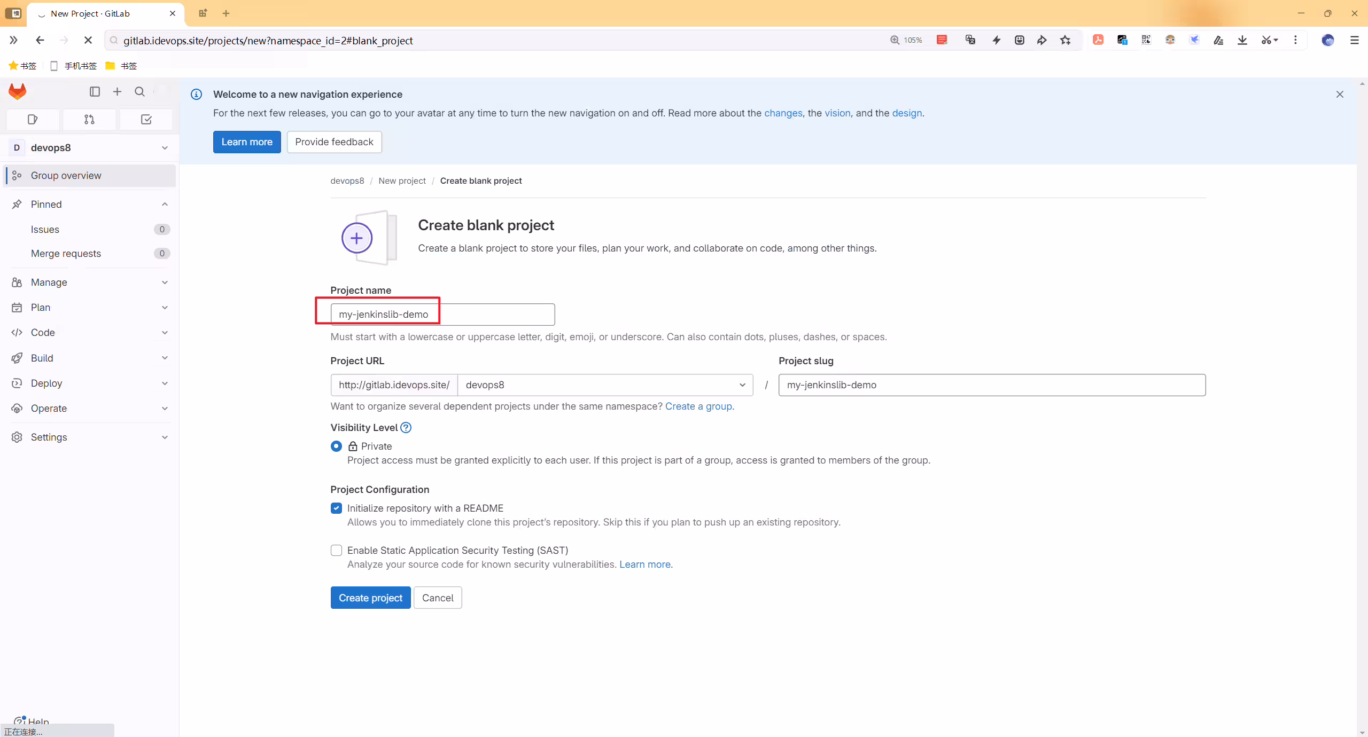Enable Static Application Security Testing checkbox

[336, 551]
